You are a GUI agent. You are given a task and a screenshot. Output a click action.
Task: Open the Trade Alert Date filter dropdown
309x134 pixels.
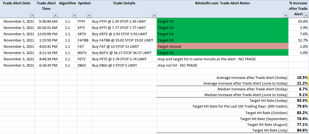point(32,15)
